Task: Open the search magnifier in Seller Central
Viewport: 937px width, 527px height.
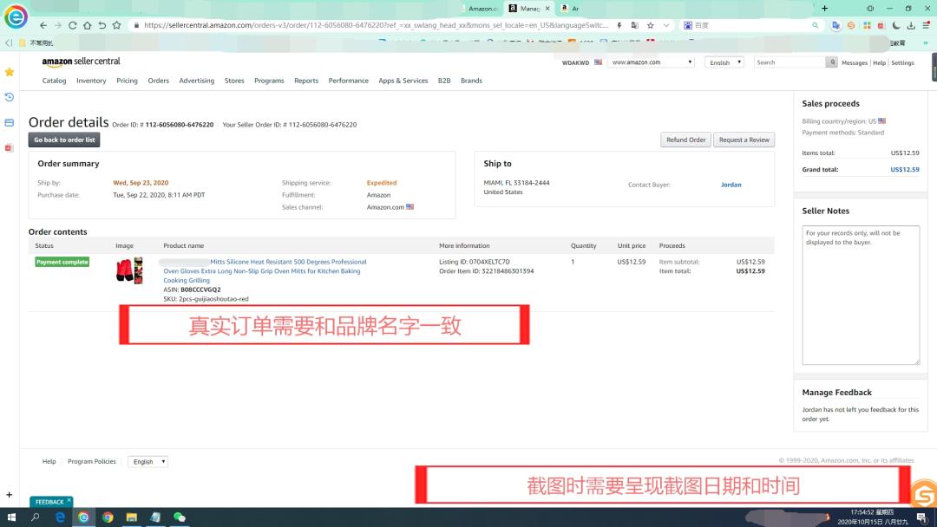Action: [831, 62]
